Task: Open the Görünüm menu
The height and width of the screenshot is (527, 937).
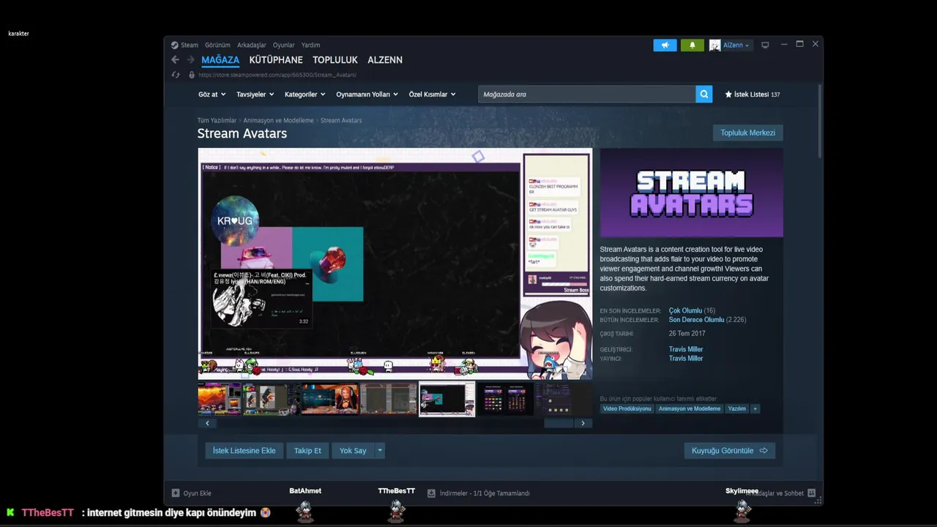Action: [217, 45]
